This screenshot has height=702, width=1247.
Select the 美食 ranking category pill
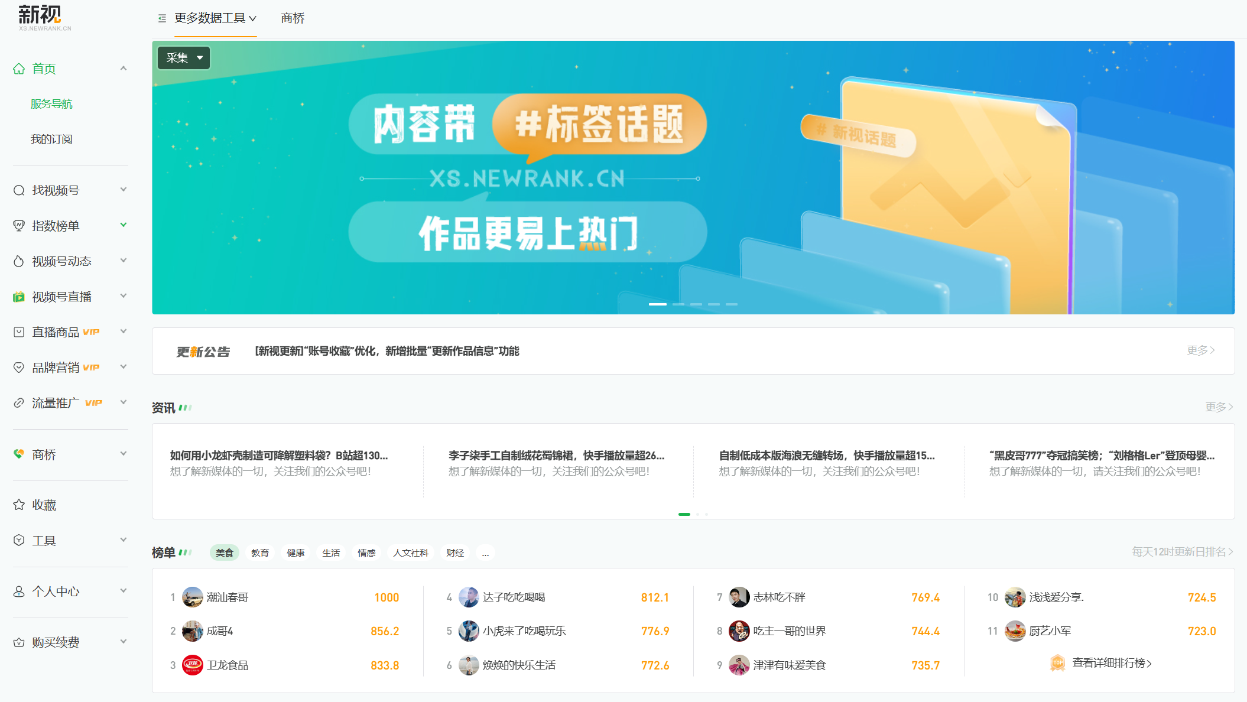[x=225, y=552]
